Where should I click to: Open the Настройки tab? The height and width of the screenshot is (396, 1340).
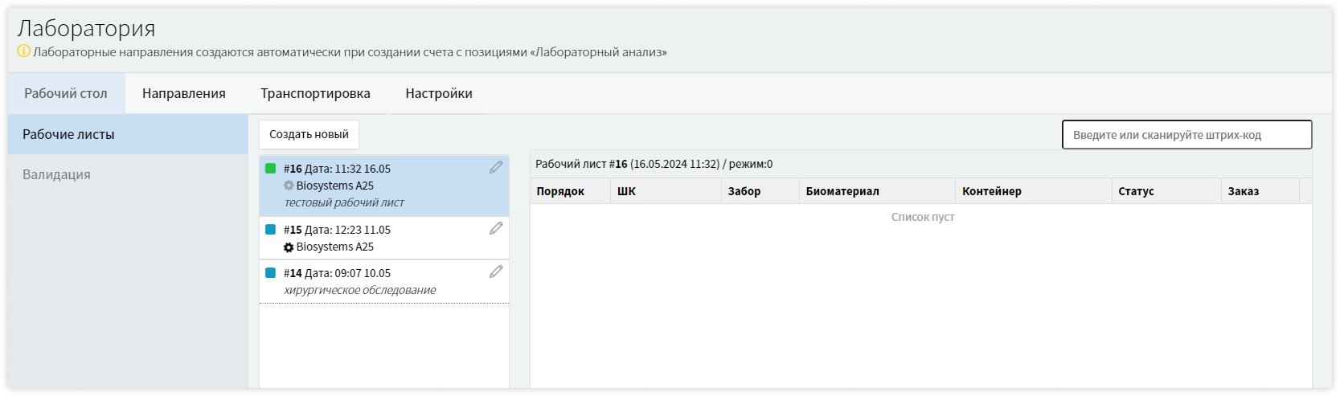(439, 93)
